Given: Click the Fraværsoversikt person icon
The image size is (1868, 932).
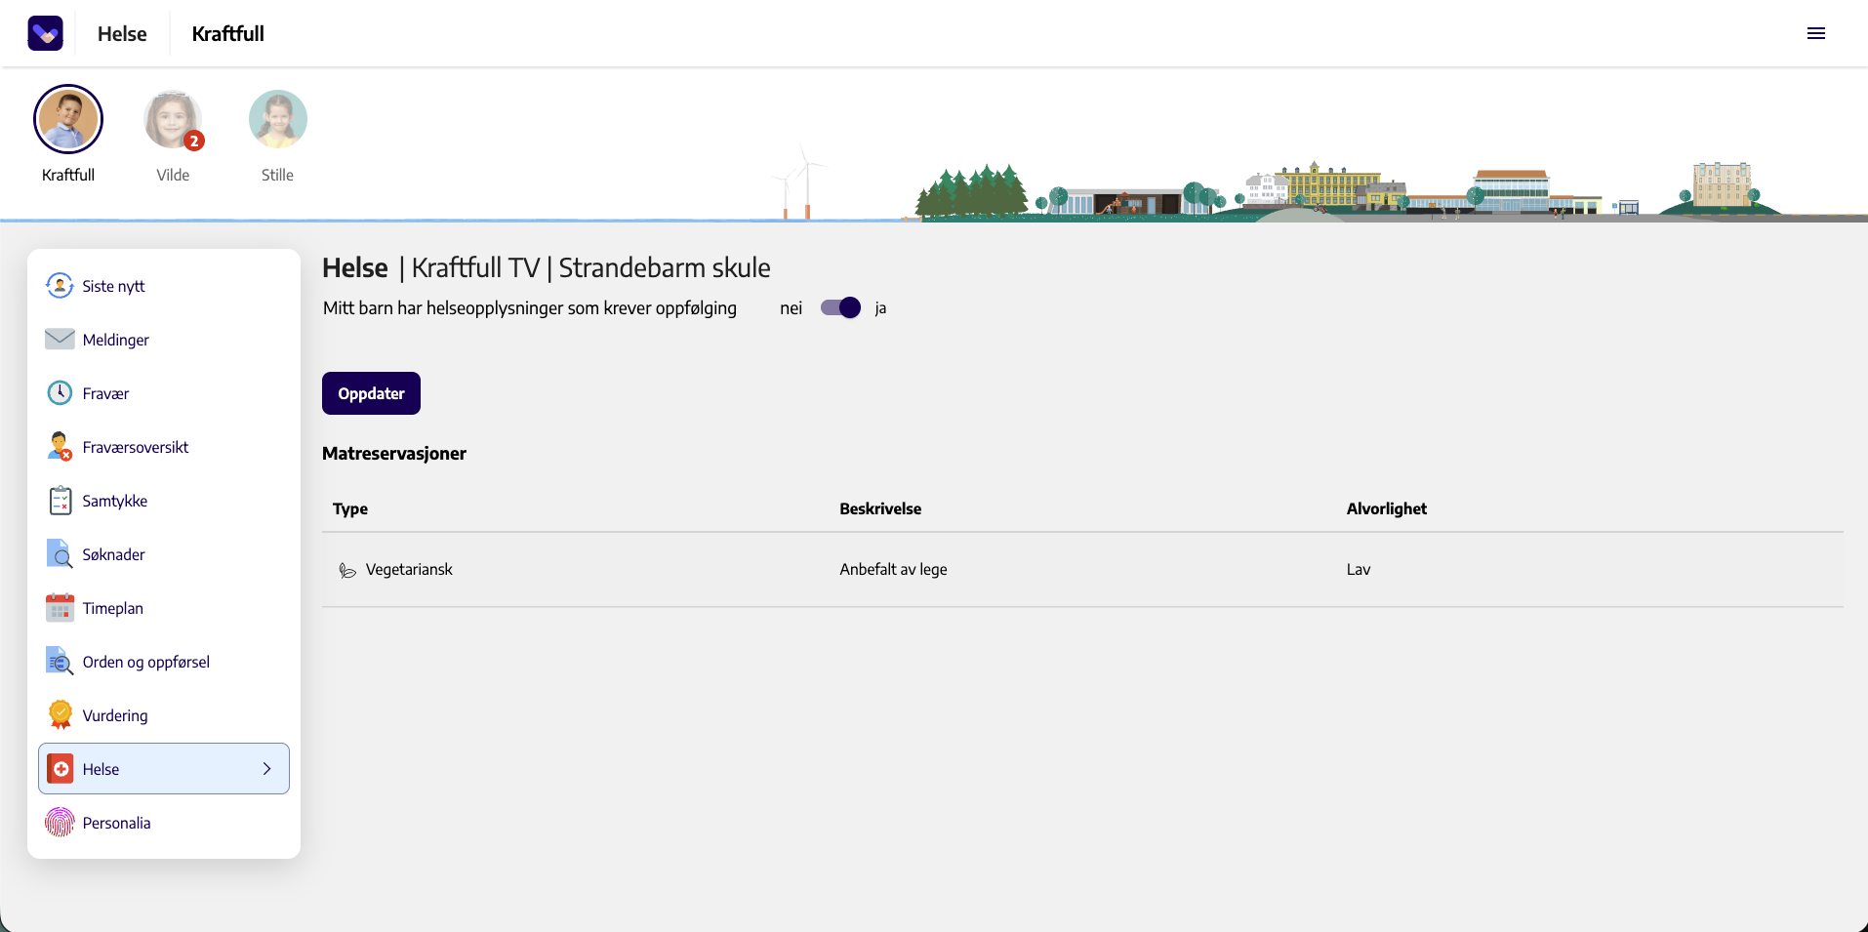Looking at the screenshot, I should point(60,447).
